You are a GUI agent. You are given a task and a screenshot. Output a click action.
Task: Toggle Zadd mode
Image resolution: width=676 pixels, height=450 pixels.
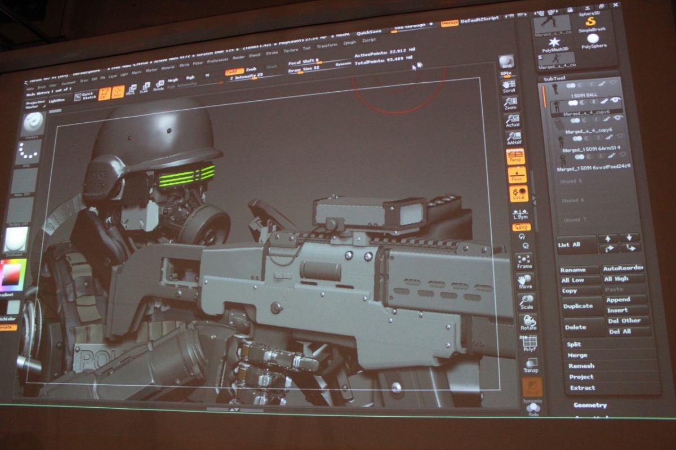coord(234,72)
